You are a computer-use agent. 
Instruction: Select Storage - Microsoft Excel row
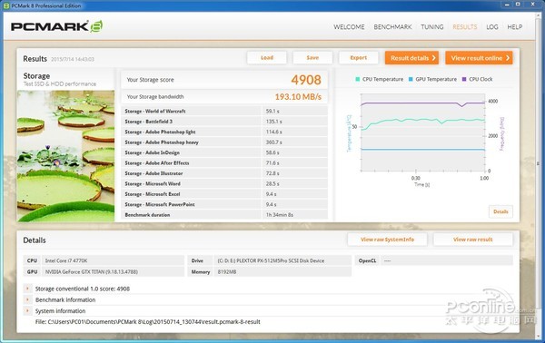(x=224, y=194)
